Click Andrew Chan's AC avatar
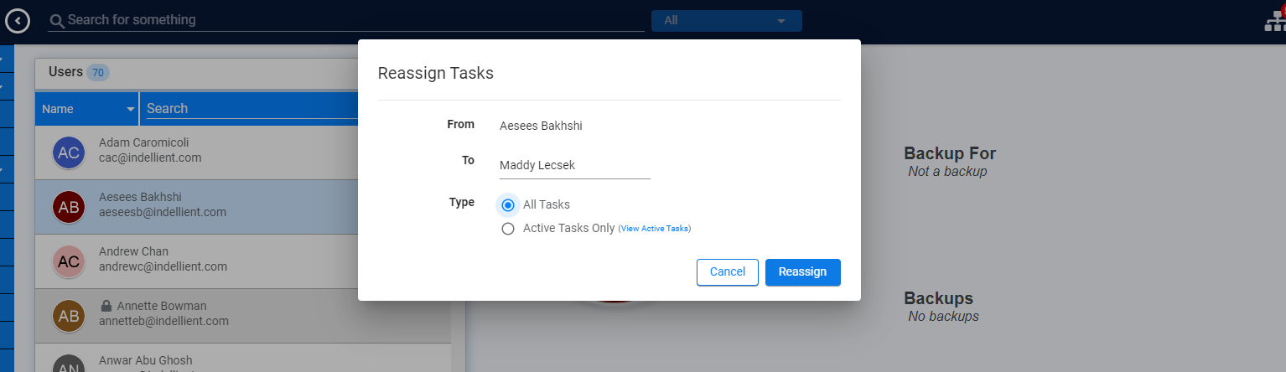This screenshot has height=372, width=1286. pyautogui.click(x=68, y=261)
